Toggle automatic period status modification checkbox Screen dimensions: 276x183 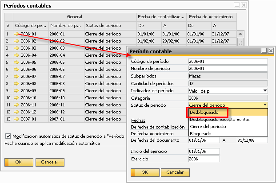pyautogui.click(x=8, y=136)
